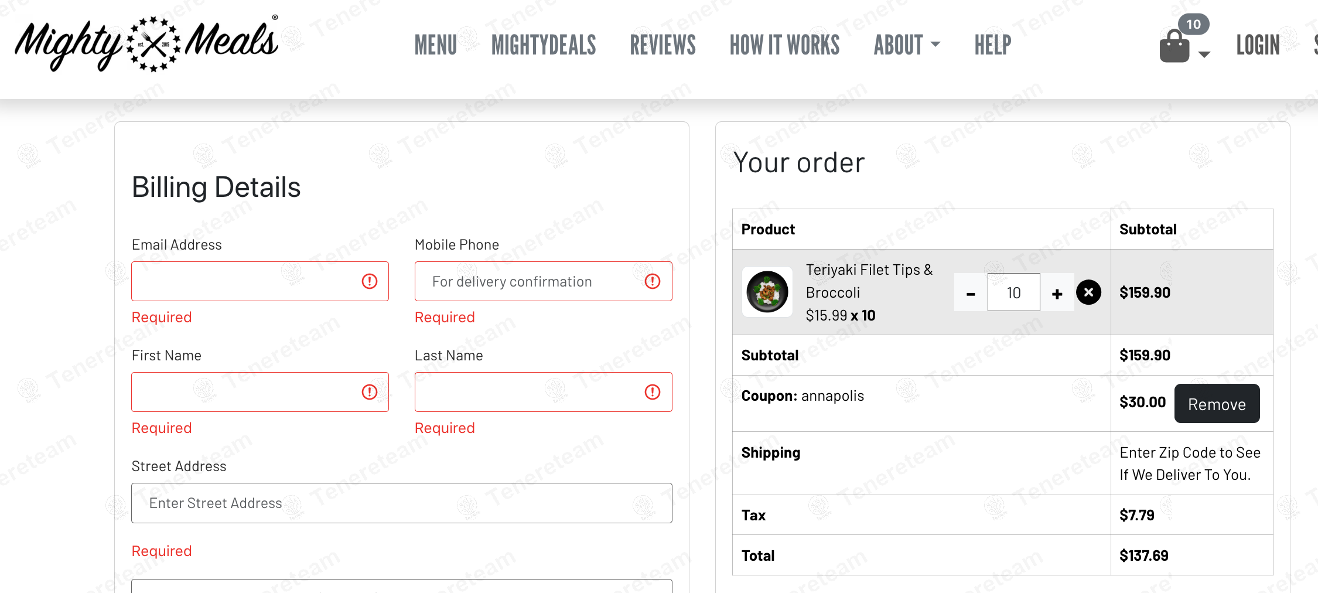1318x593 pixels.
Task: Click the Login link
Action: coord(1258,45)
